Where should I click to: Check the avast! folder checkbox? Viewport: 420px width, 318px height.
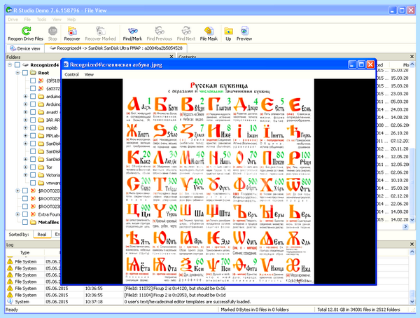point(33,112)
